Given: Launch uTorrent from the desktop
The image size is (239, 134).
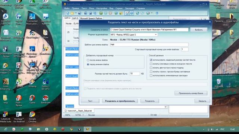Looking at the screenshot, I should tap(19, 83).
